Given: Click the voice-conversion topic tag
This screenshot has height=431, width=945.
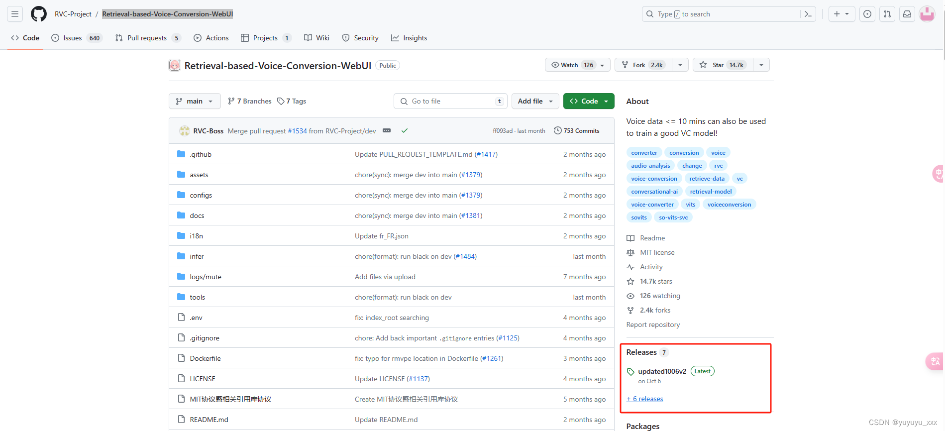Looking at the screenshot, I should [654, 179].
